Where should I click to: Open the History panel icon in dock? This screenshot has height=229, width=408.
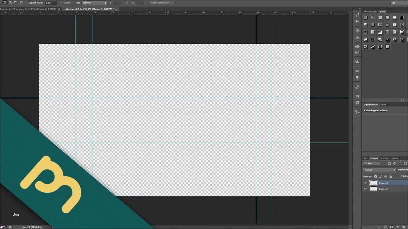[357, 15]
